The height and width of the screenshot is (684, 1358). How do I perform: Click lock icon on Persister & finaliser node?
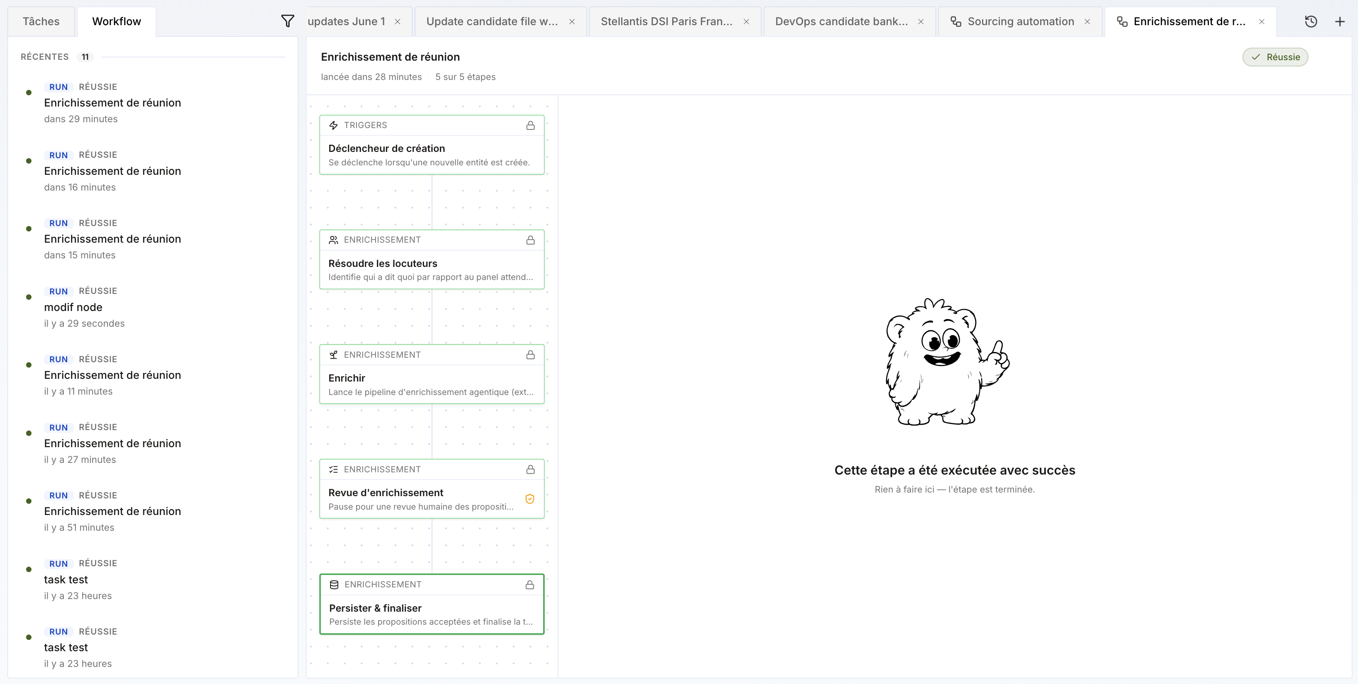click(x=530, y=585)
